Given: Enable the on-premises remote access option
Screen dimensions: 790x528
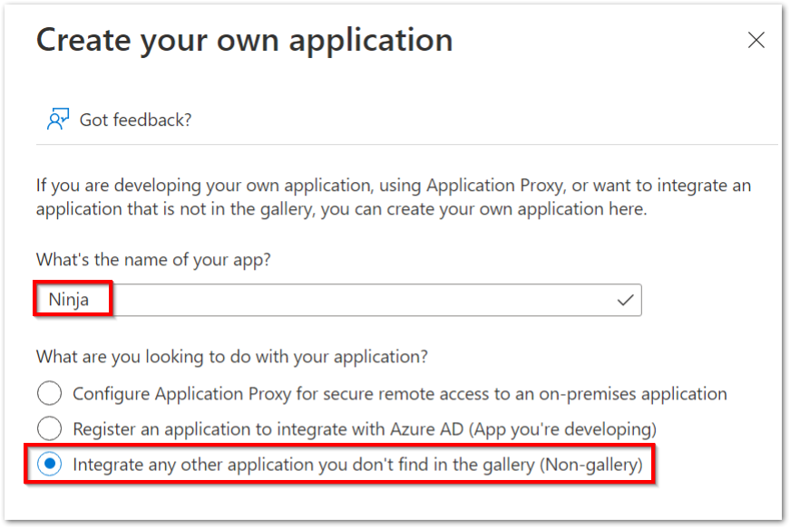Looking at the screenshot, I should click(51, 394).
